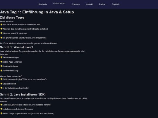Click the text 'Was Java ist und warum es verwendet wird'
Image resolution: width=158 pixels, height=118 pixels.
[21, 24]
